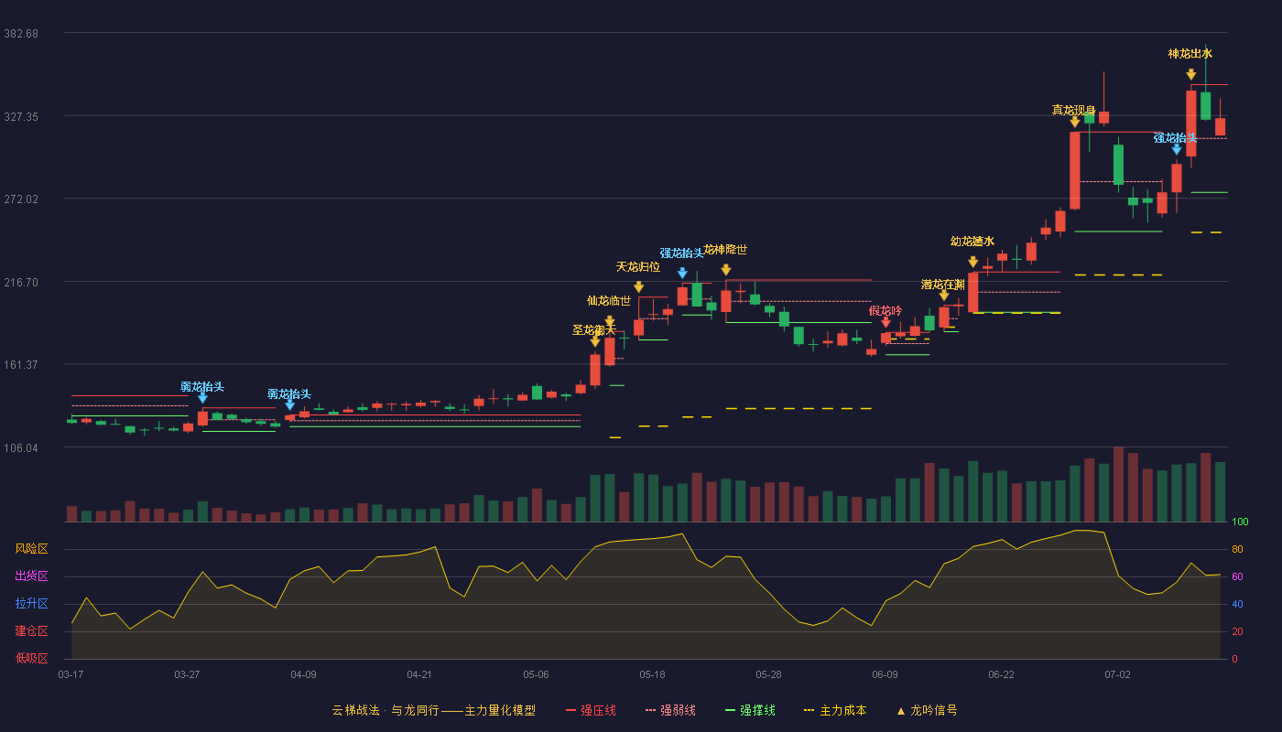Select the 勇龙抬头 blue arrow near 04-09
The width and height of the screenshot is (1282, 732).
[x=289, y=405]
